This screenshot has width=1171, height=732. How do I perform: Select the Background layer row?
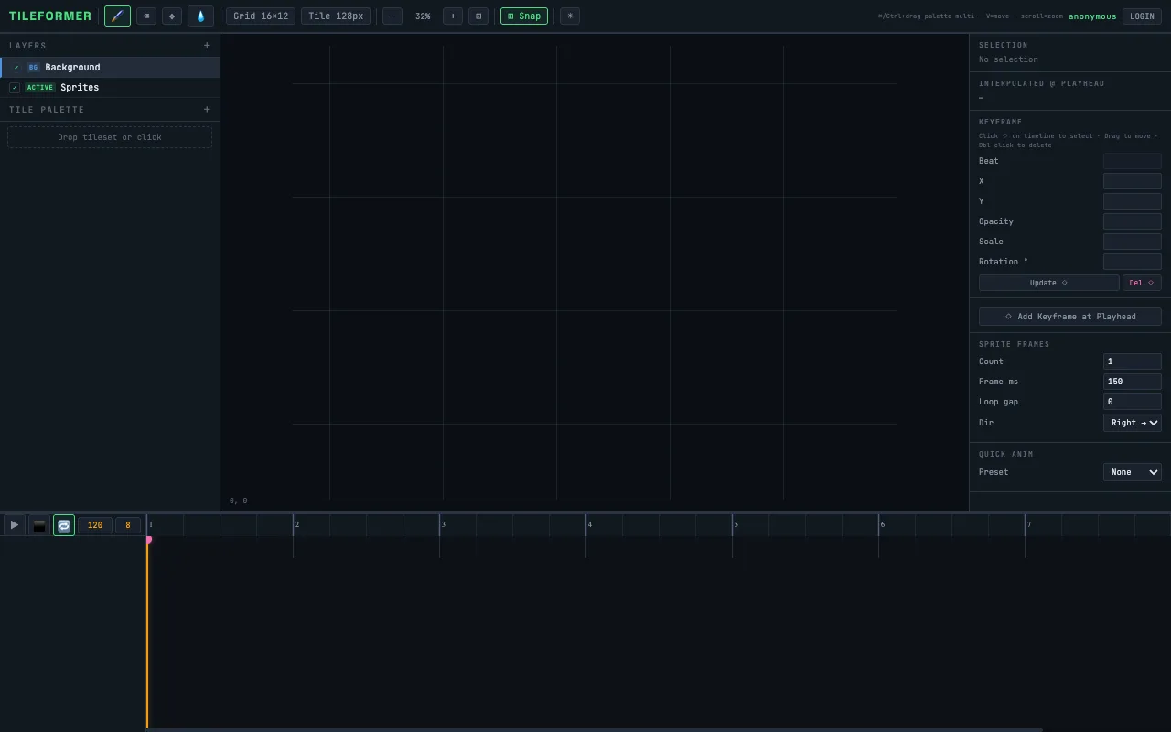point(110,68)
